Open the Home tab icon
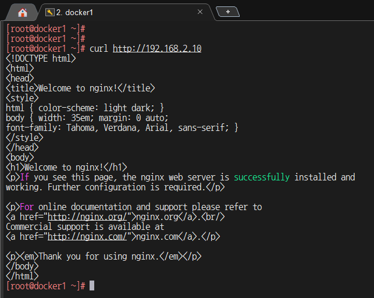This screenshot has height=298, width=374. (23, 12)
